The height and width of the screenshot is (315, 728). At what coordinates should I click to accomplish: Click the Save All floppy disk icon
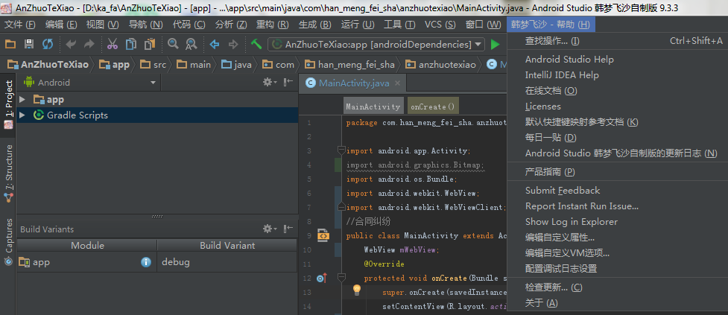tap(29, 45)
